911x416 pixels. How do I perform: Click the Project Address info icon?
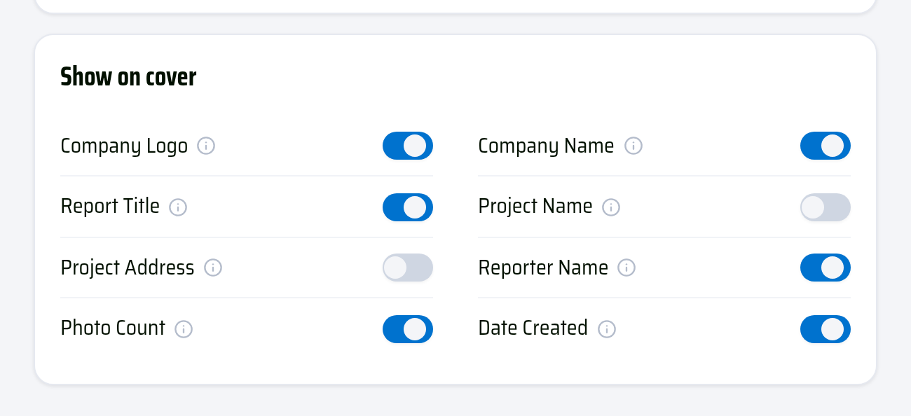(213, 268)
